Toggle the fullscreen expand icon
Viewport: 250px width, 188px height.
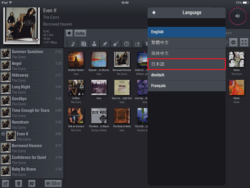pos(244,43)
